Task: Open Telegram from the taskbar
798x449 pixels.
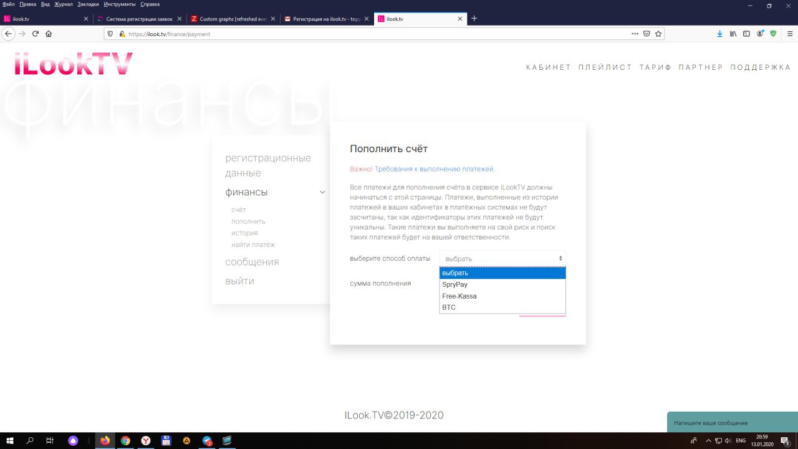Action: click(207, 440)
